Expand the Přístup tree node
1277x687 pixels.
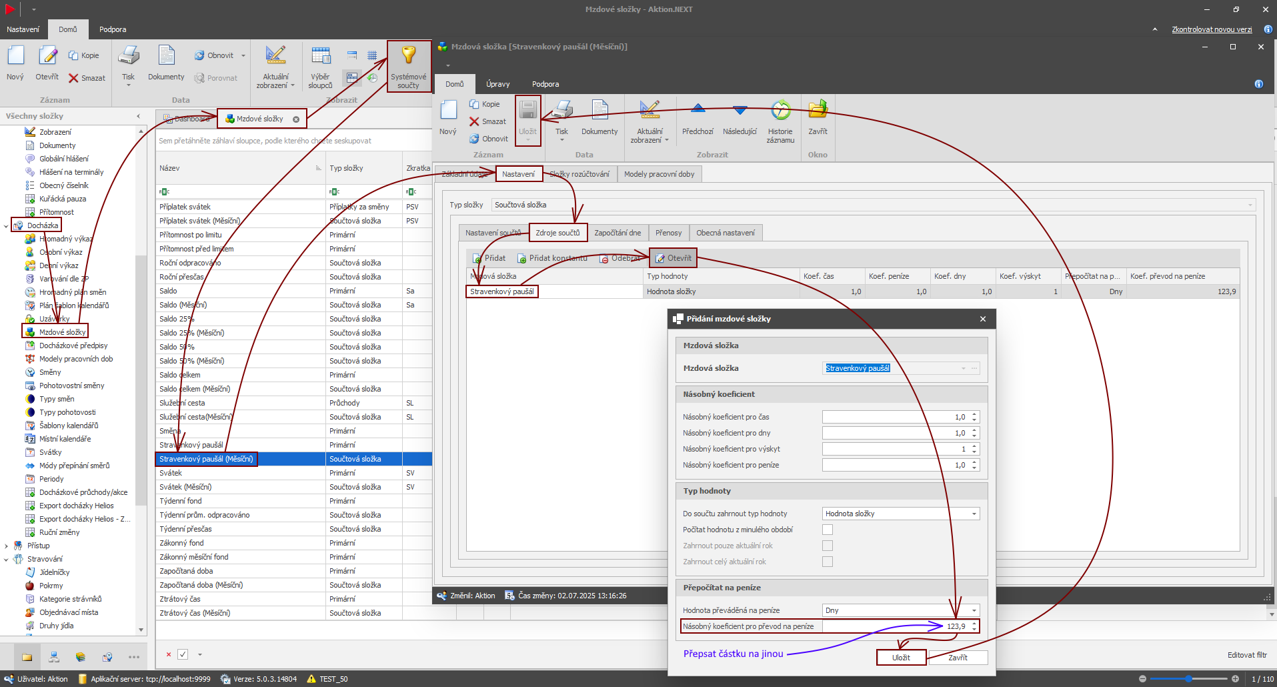point(7,546)
